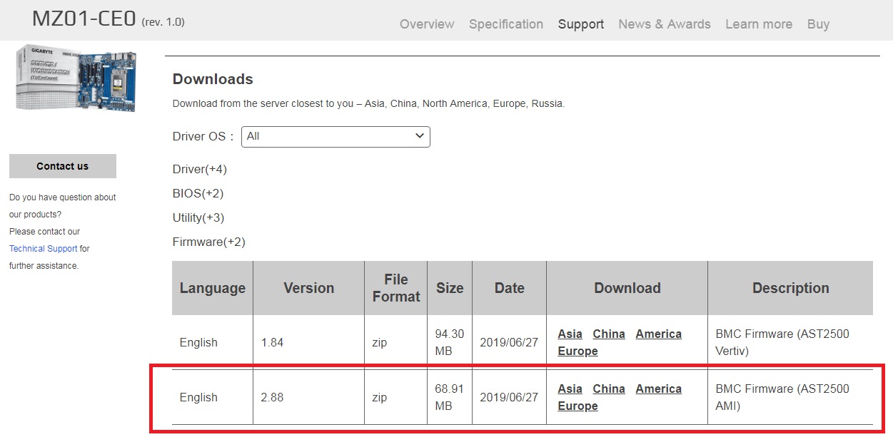The height and width of the screenshot is (442, 893).
Task: Download version 2.88 from Asia server
Action: (x=570, y=389)
